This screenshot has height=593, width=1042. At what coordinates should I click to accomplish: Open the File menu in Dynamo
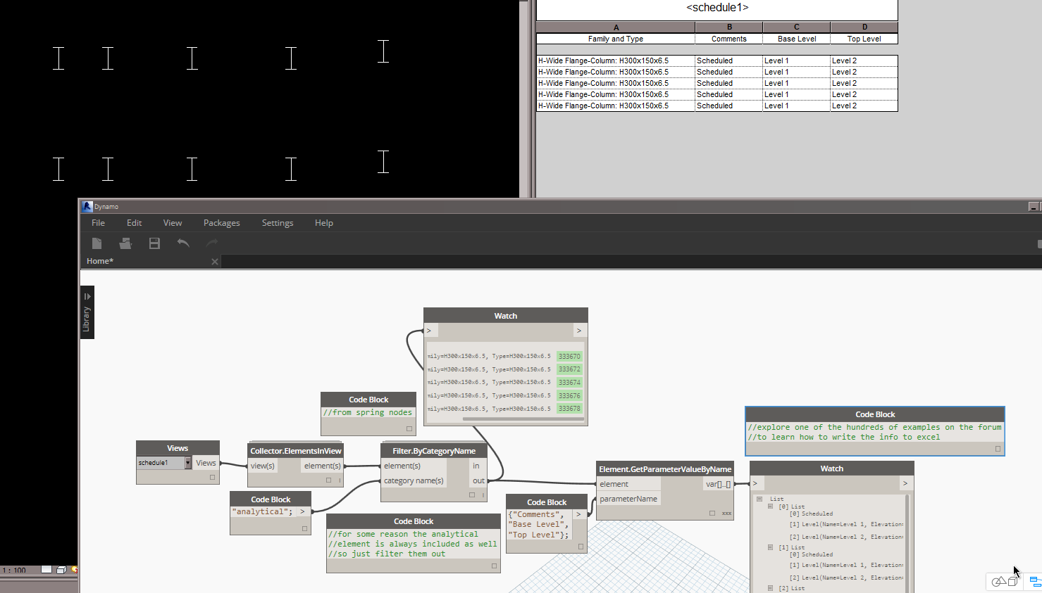tap(98, 223)
